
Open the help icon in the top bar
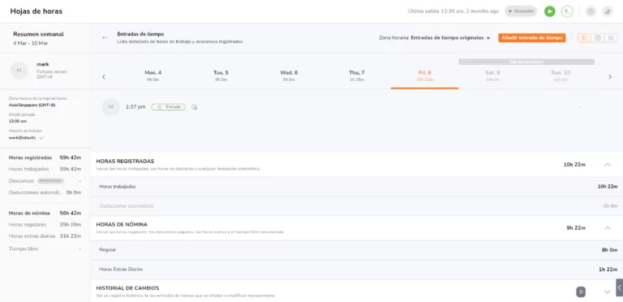(591, 11)
